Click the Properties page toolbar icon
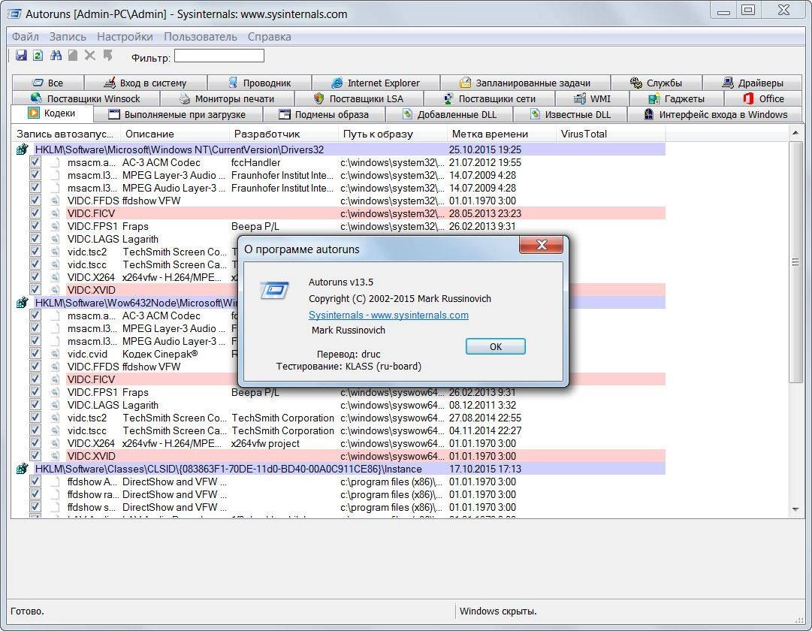Image resolution: width=812 pixels, height=631 pixels. [x=73, y=56]
